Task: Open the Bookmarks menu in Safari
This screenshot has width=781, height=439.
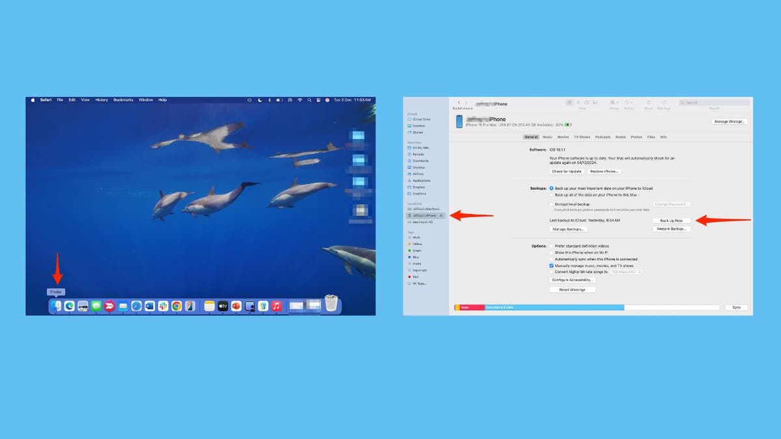Action: (x=123, y=100)
